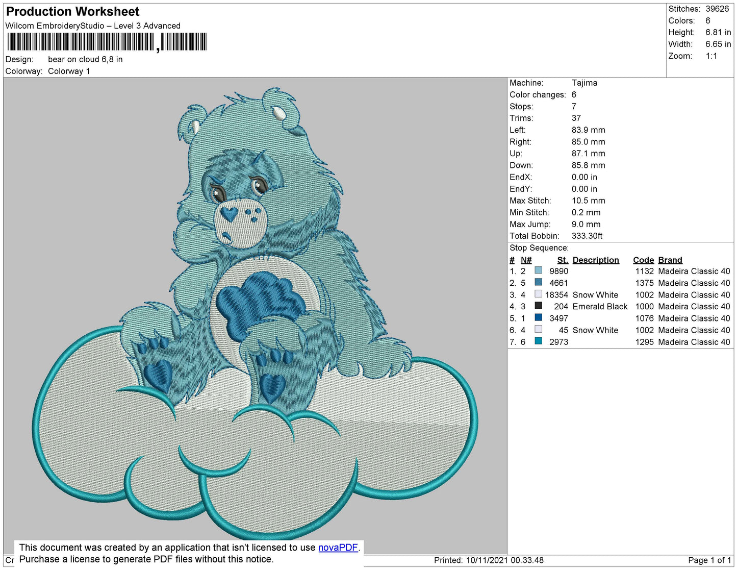The height and width of the screenshot is (570, 737).
Task: Click the Description column header
Action: 595,260
